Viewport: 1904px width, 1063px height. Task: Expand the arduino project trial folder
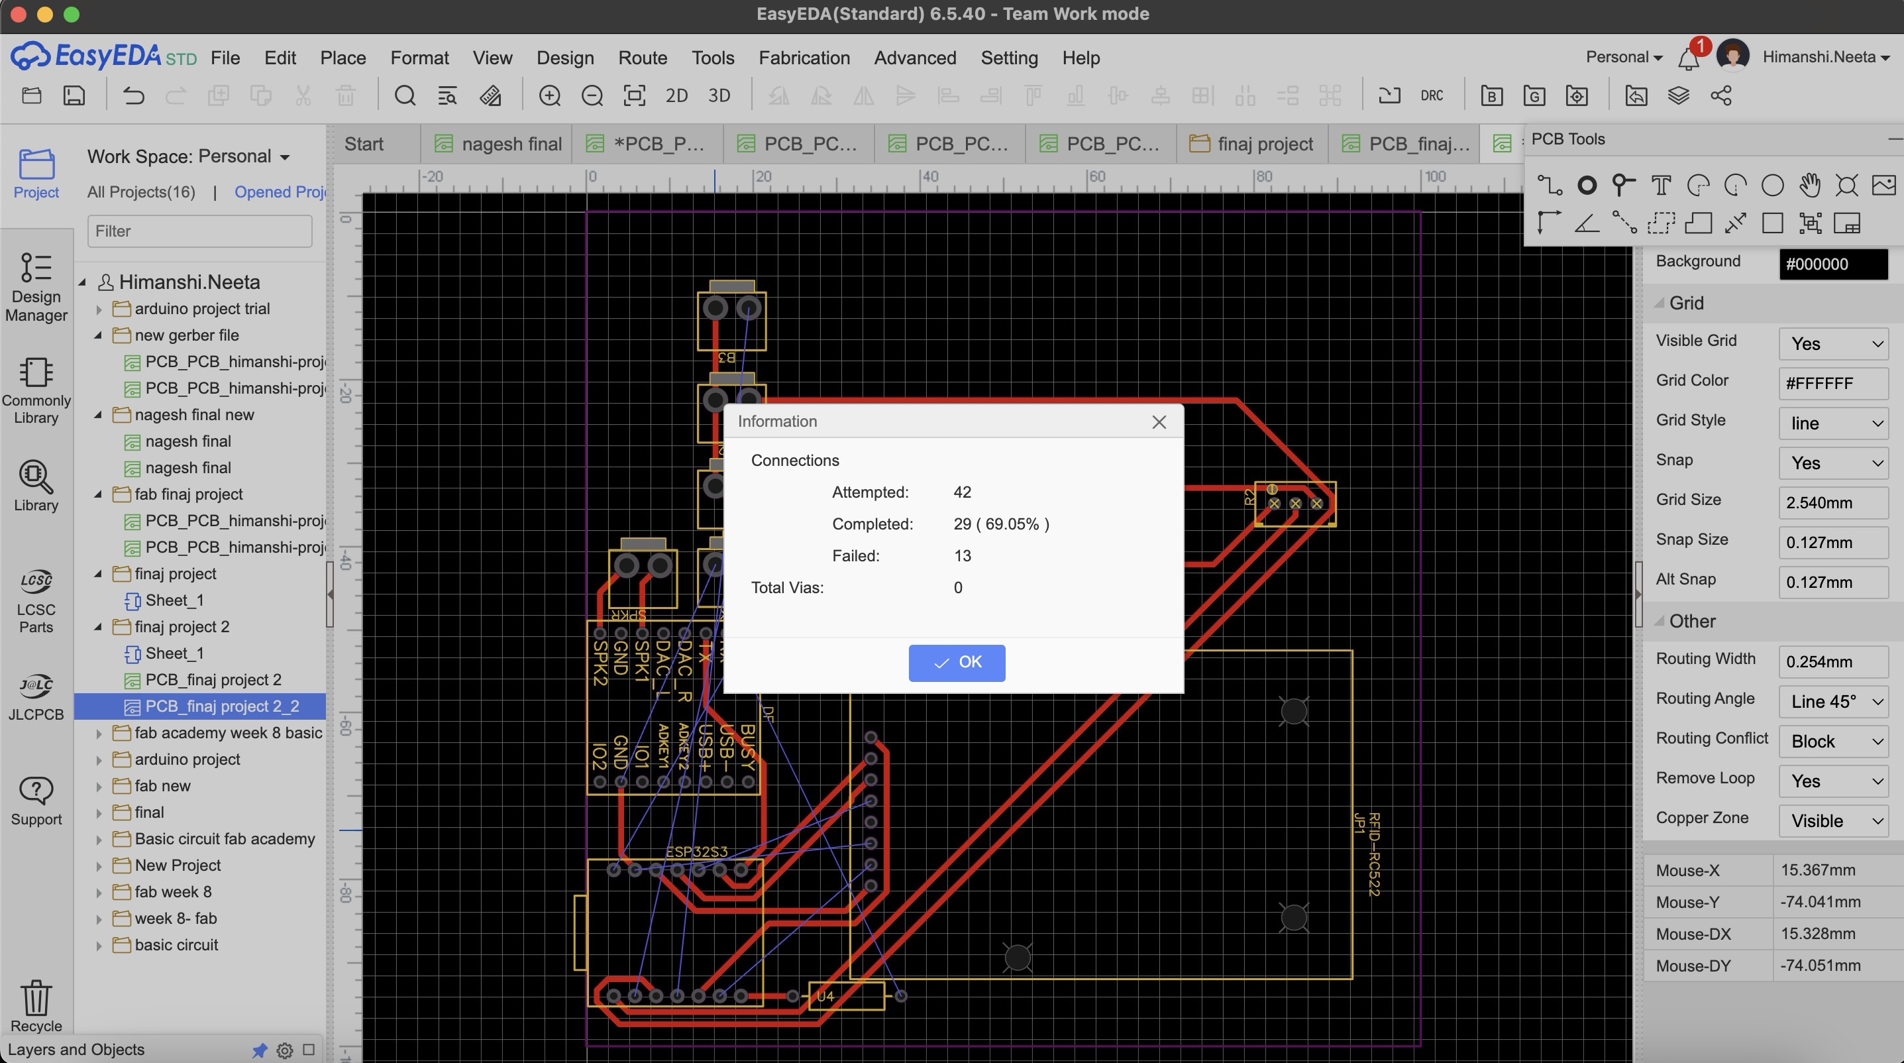coord(99,309)
